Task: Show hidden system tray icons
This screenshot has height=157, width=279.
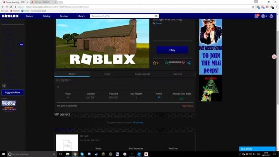Action: point(240,154)
